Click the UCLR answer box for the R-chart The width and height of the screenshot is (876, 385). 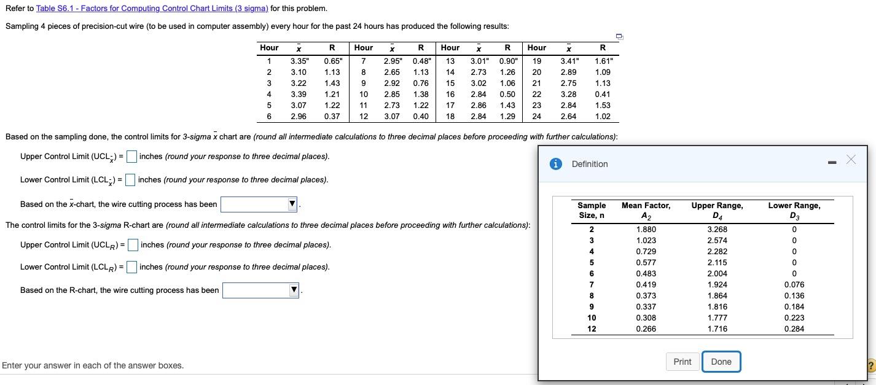click(132, 244)
